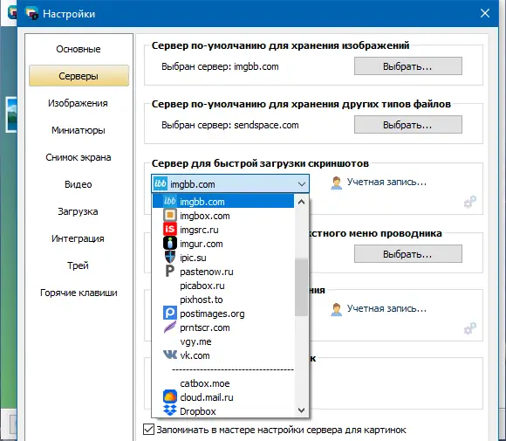Close the Настройки window
The width and height of the screenshot is (506, 441).
pyautogui.click(x=485, y=13)
